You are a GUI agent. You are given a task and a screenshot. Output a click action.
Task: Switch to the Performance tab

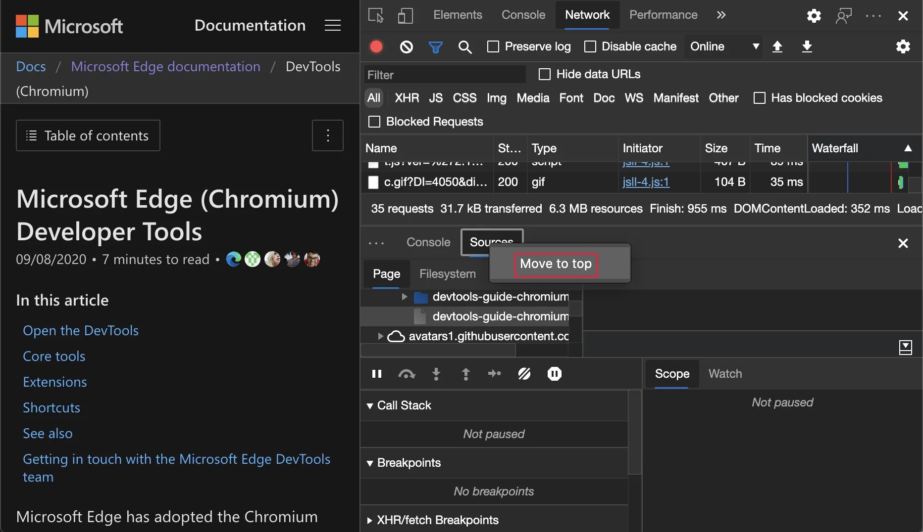[x=663, y=15]
